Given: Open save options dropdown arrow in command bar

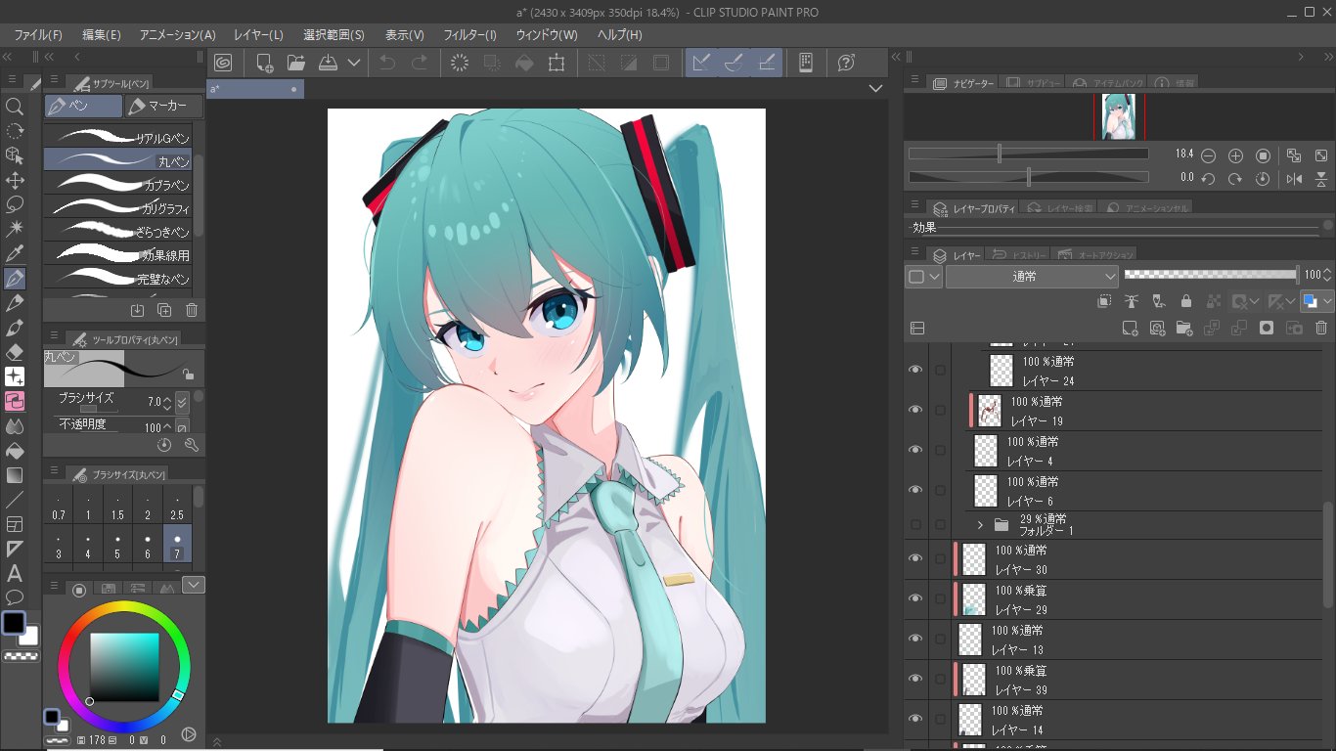Looking at the screenshot, I should tap(354, 63).
